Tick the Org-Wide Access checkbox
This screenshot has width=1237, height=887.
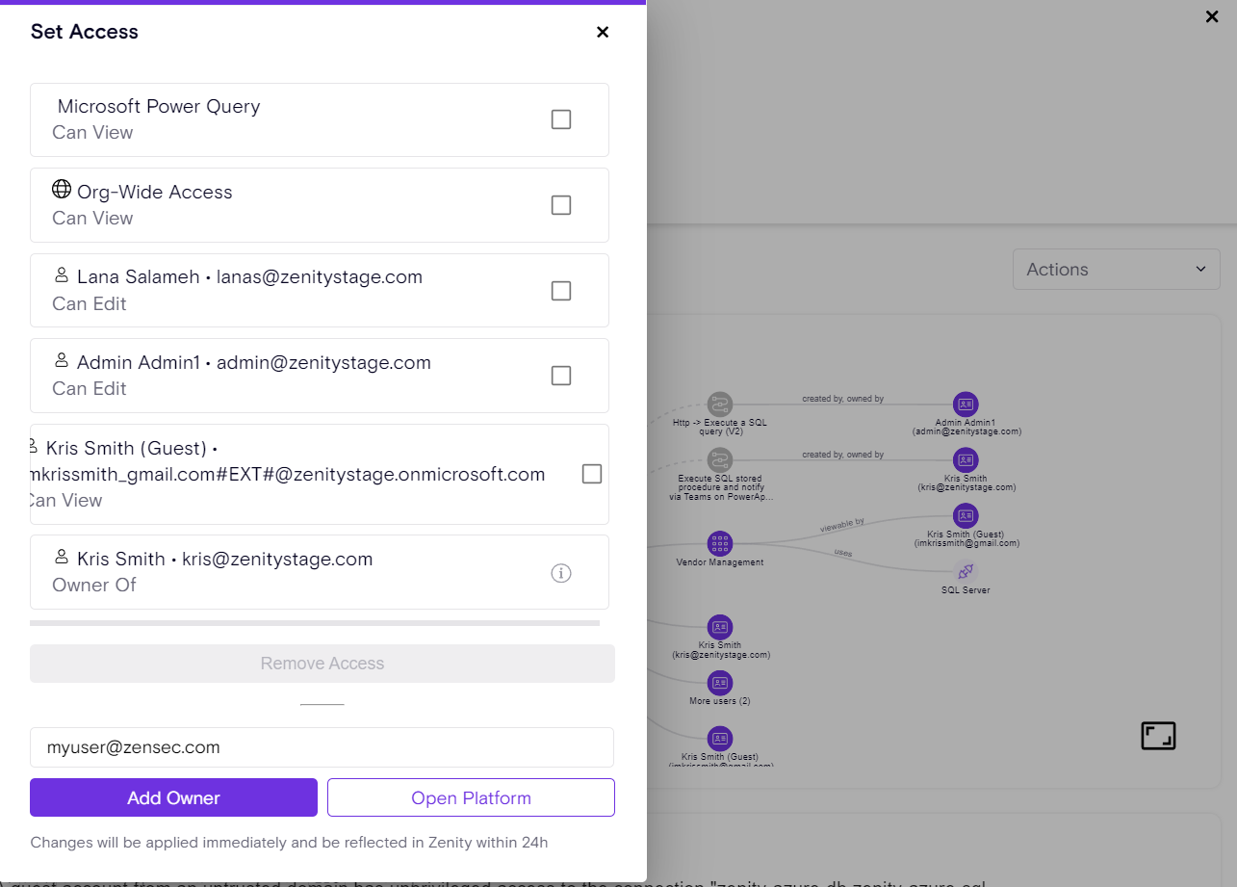[561, 205]
